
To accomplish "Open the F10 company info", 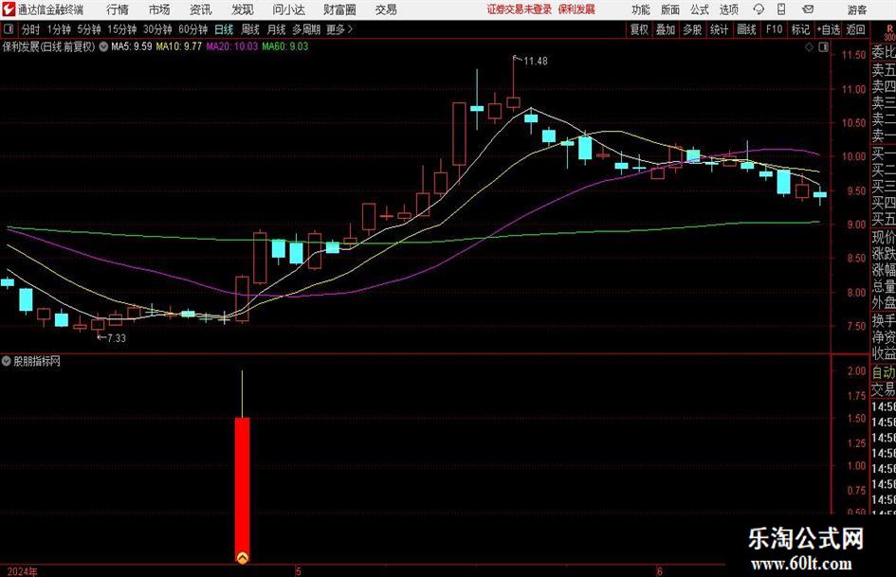I will [774, 29].
